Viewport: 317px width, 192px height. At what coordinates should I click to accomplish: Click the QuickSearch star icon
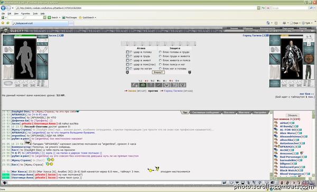click(80, 17)
